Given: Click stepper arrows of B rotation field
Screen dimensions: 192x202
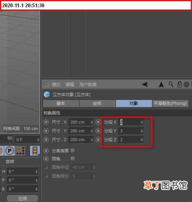Looking at the screenshot, I should coord(36,189).
